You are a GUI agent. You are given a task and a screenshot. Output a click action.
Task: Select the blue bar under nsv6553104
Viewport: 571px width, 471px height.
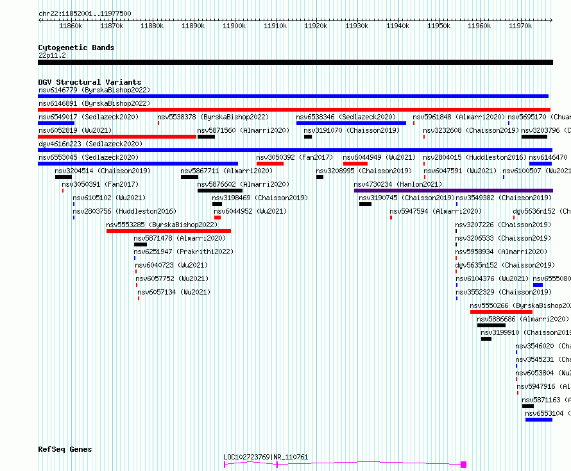(x=539, y=420)
